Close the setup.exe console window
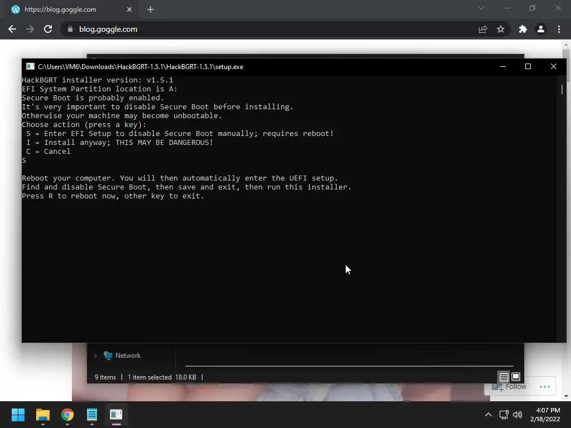Screen dimensions: 571x428 (554, 66)
